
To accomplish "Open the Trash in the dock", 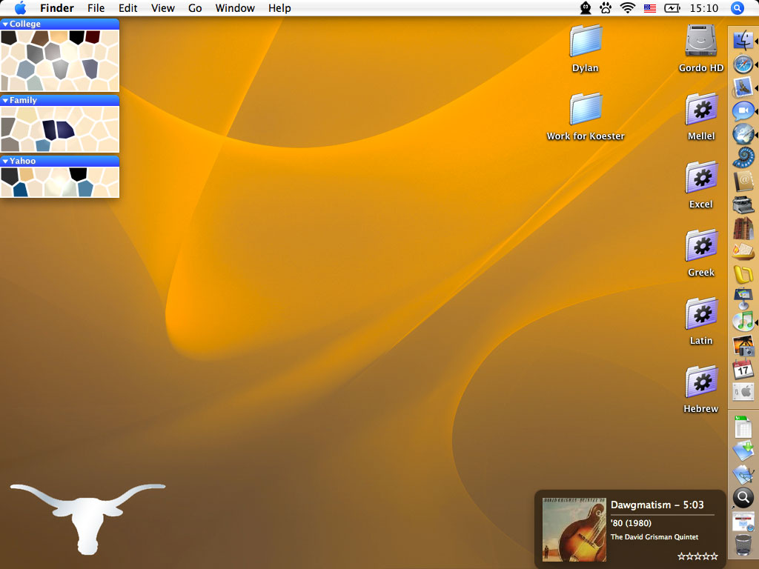I will 743,545.
